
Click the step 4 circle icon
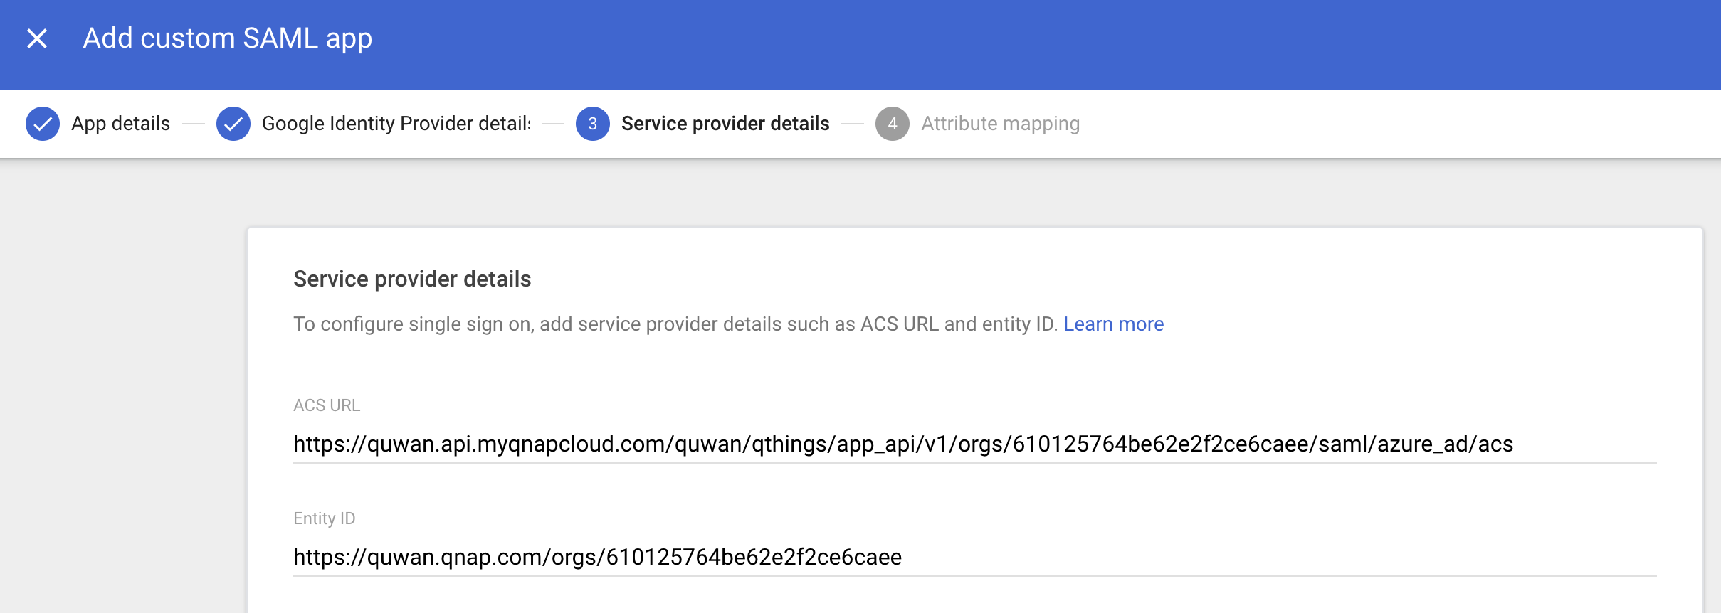click(893, 124)
